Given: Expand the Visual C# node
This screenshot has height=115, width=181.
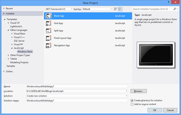Looking at the screenshot, I should (x=8, y=23).
